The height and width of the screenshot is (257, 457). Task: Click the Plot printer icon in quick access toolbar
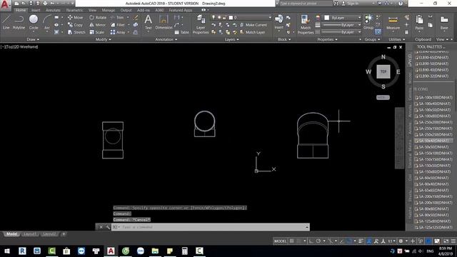coord(45,4)
